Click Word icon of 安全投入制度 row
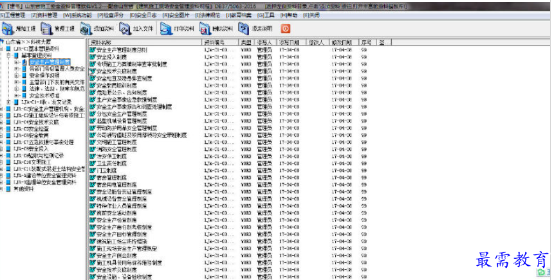The height and width of the screenshot is (280, 554). pyautogui.click(x=93, y=57)
